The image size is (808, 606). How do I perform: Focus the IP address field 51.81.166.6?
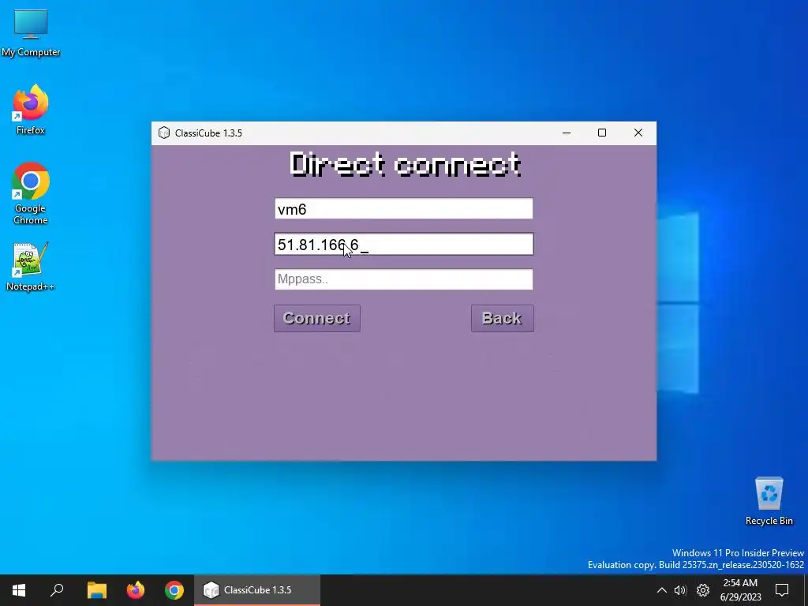pos(404,245)
